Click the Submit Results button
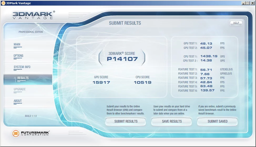Screen dimensions: 256x147 tap(126, 122)
